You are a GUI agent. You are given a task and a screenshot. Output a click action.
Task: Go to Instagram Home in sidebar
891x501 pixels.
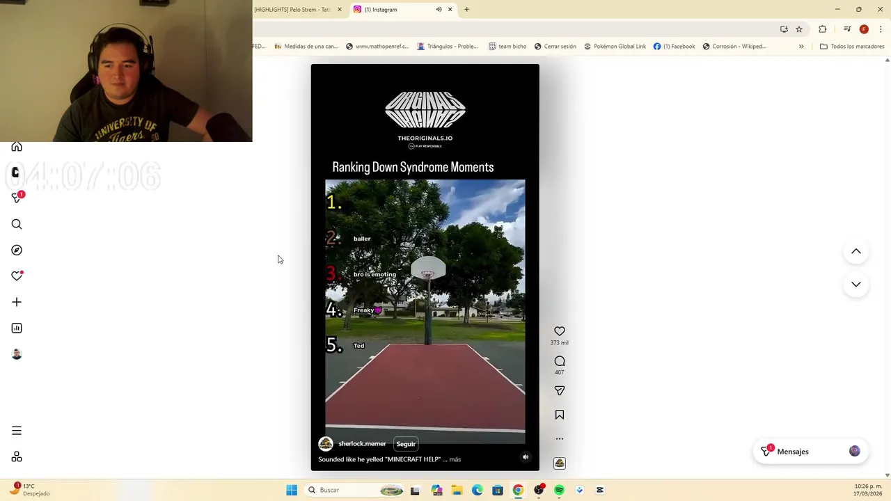pos(17,146)
